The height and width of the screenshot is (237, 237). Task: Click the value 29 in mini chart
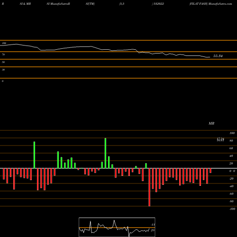[153, 230]
